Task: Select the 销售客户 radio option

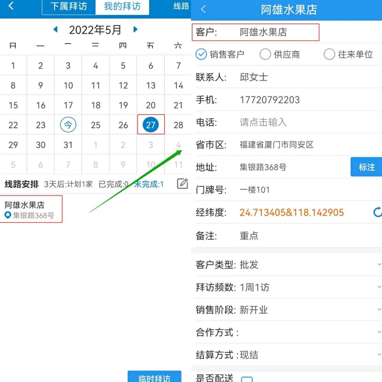Action: point(201,54)
